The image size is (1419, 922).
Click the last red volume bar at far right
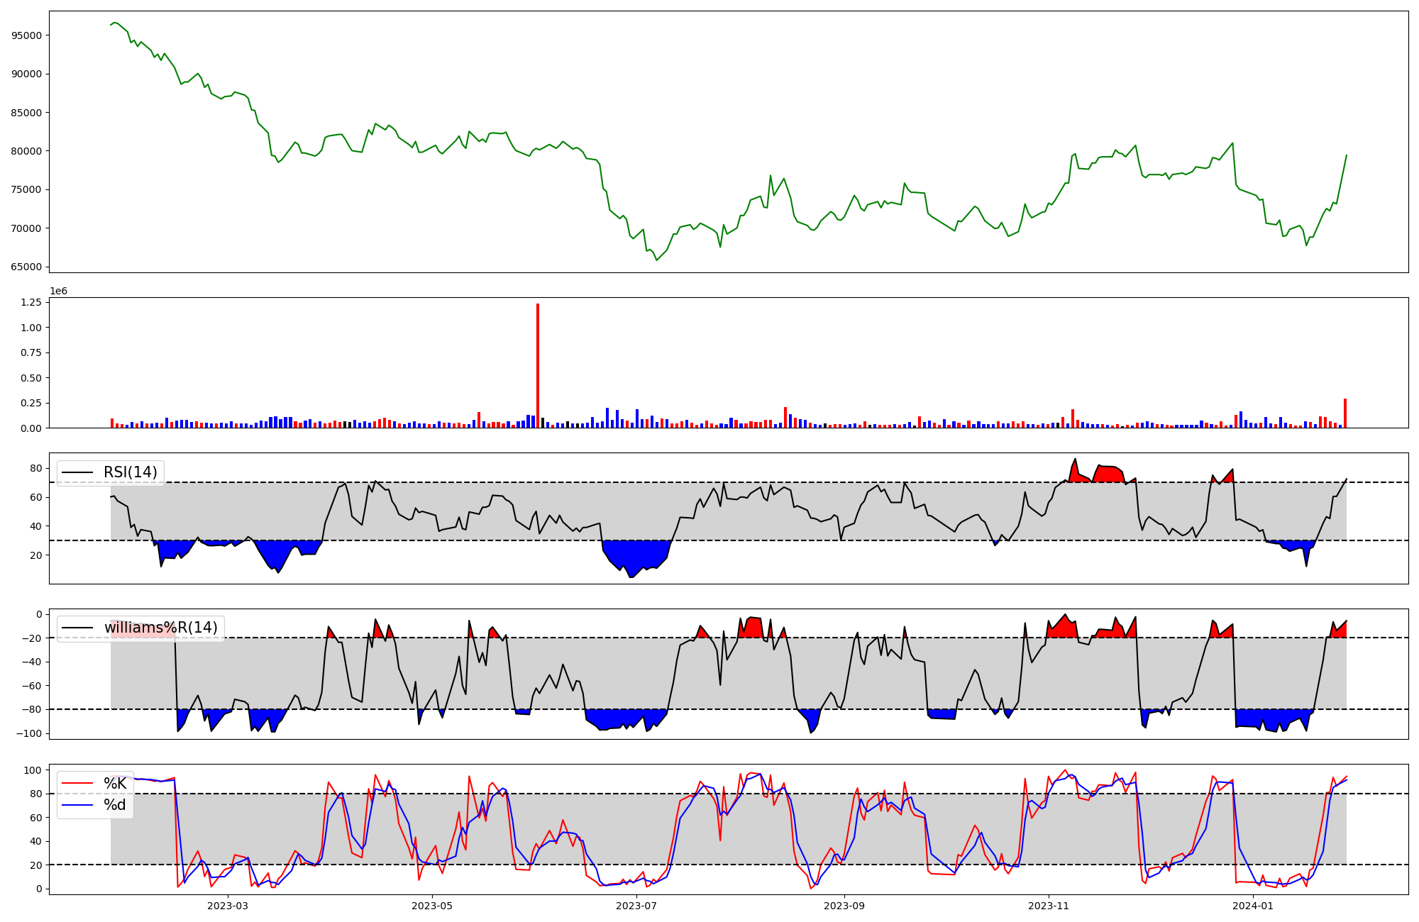[1345, 413]
